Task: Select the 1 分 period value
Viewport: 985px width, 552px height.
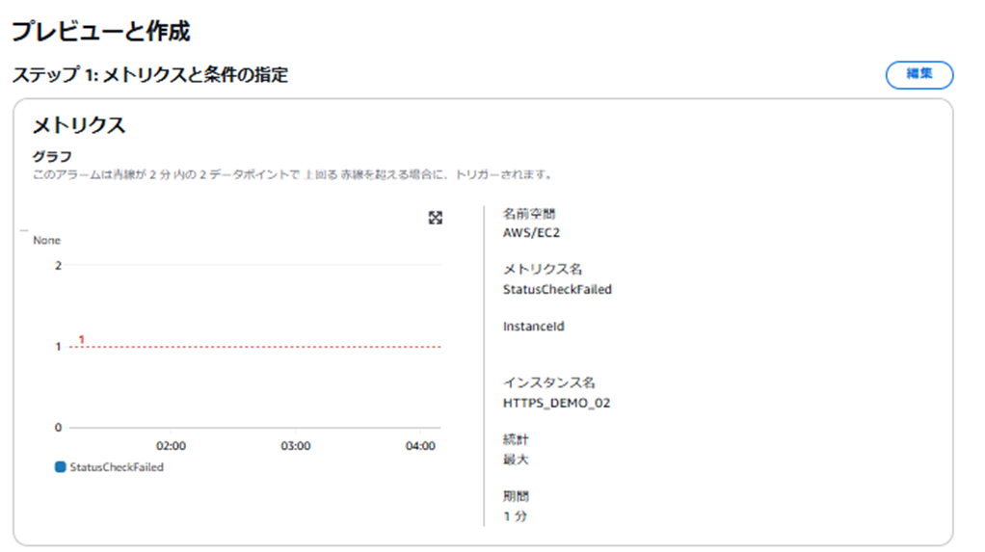Action: click(x=515, y=516)
